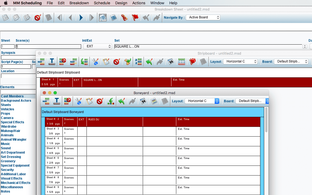Click the sort A-Z icon in Stripboard toolbar

tap(138, 62)
